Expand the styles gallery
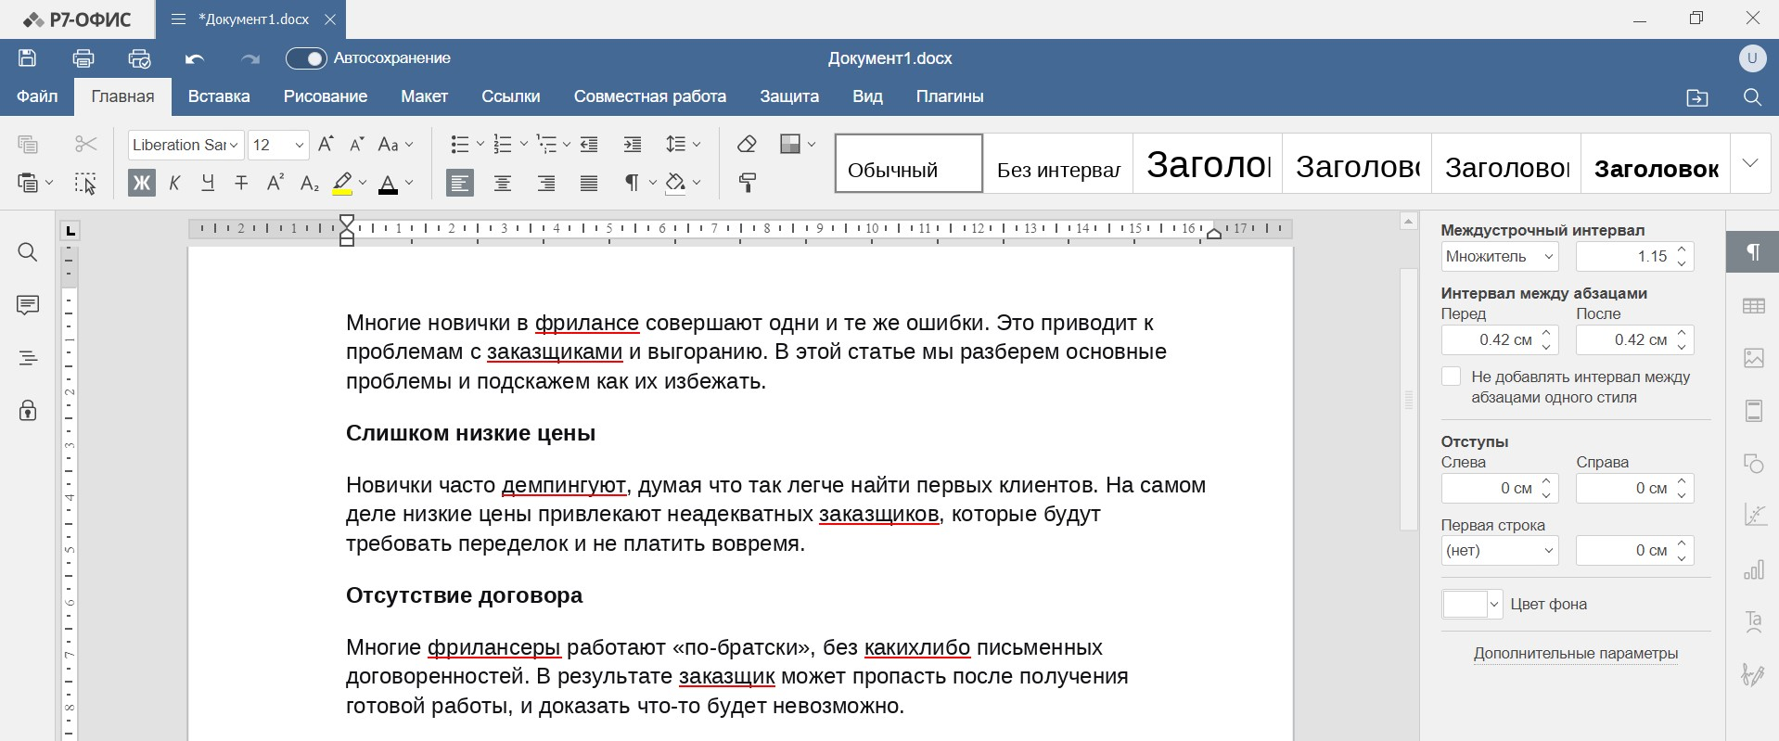This screenshot has height=741, width=1779. 1750,163
